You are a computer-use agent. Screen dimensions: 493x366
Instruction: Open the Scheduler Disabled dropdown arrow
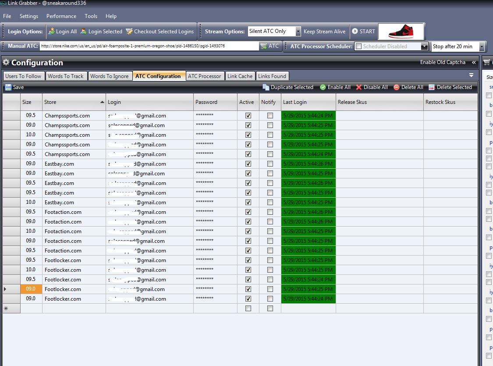tap(425, 46)
